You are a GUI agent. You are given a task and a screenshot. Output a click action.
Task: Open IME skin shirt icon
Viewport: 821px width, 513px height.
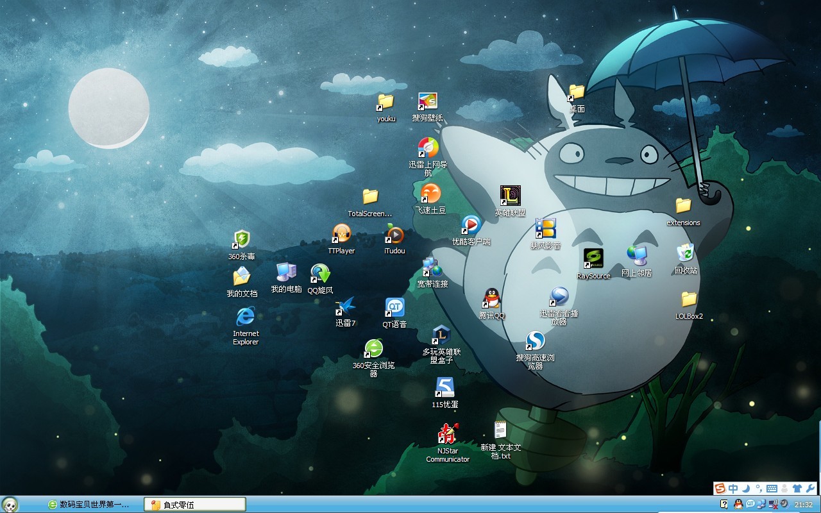coord(797,489)
